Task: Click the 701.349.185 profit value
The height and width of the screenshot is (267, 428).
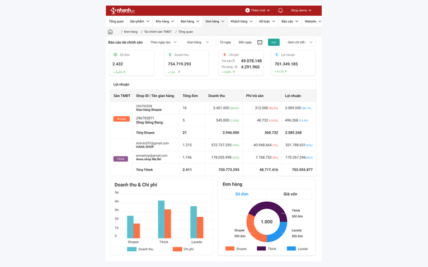Action: click(x=286, y=64)
